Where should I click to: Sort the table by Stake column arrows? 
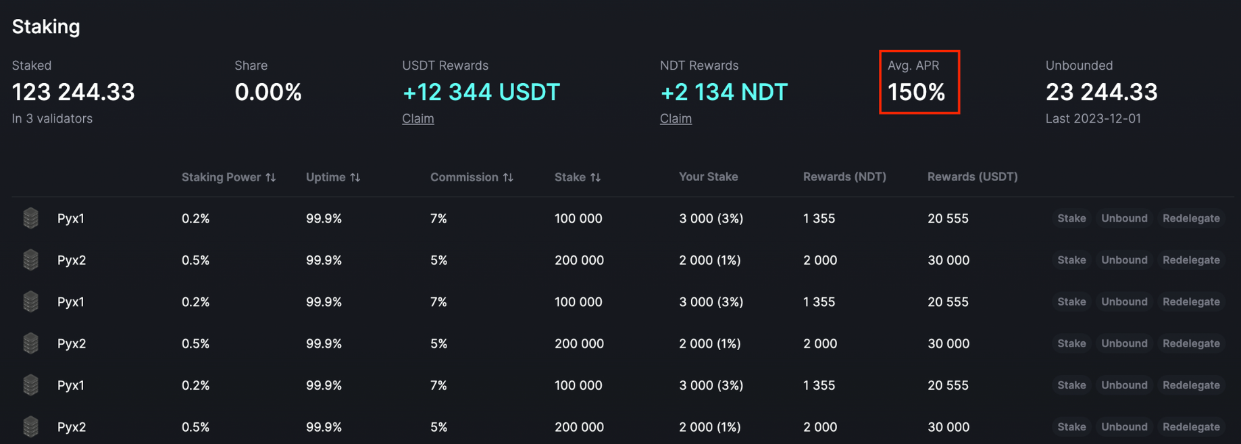[x=595, y=177]
